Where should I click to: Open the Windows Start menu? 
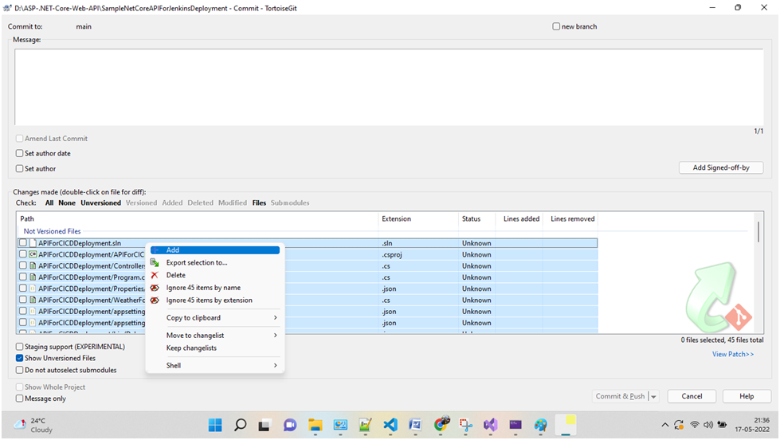tap(215, 425)
